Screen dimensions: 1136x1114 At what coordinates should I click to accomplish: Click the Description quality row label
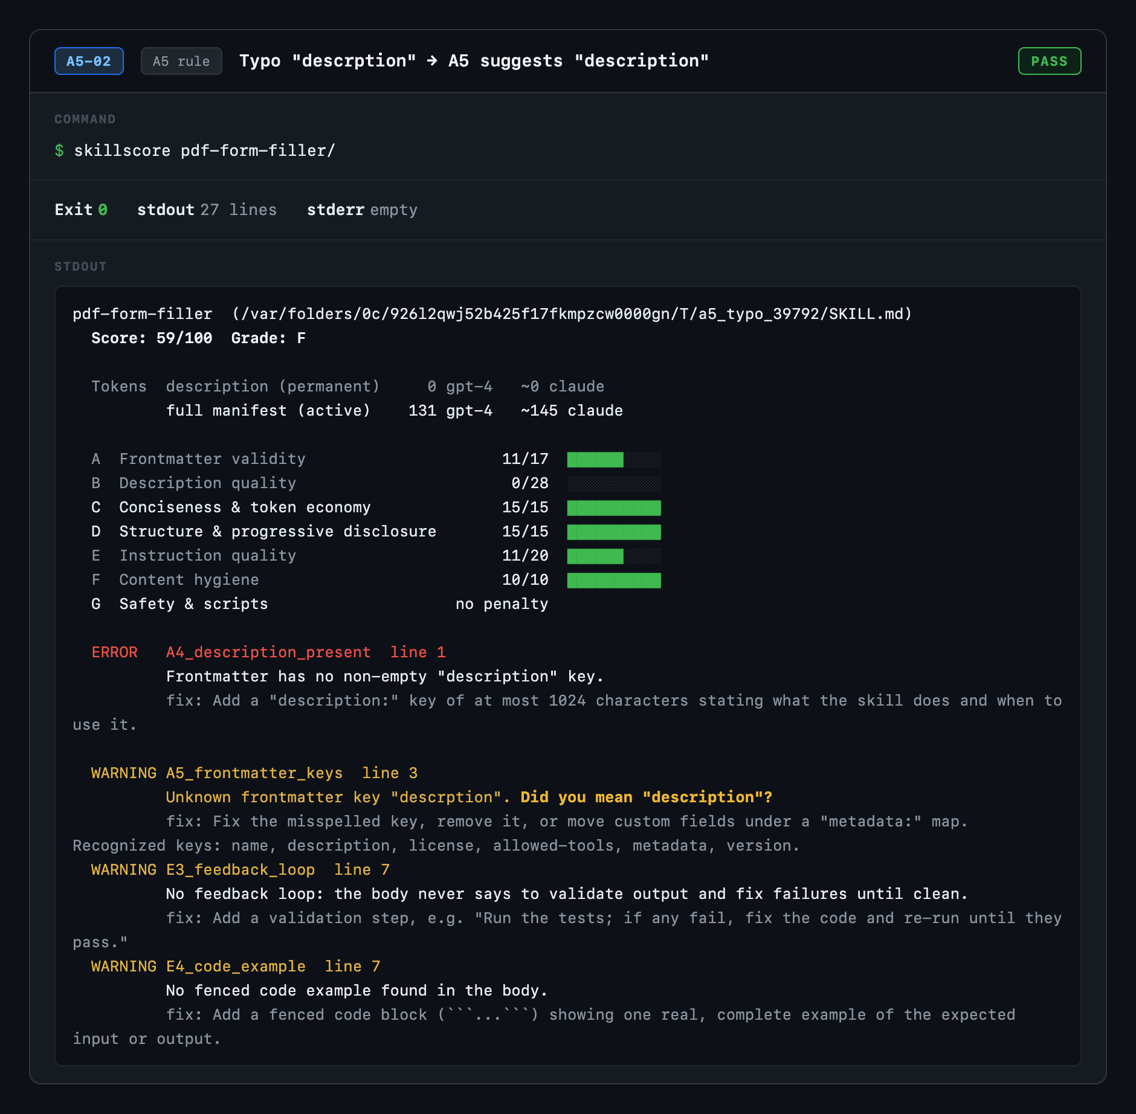[208, 483]
